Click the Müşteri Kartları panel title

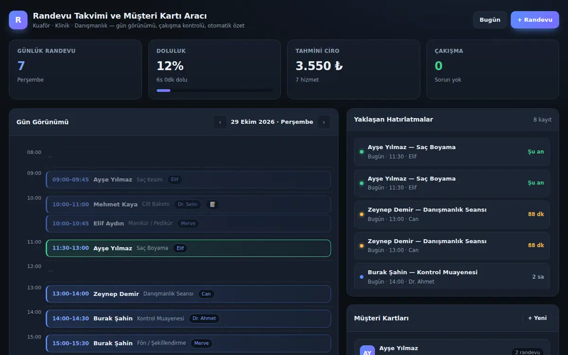click(x=382, y=318)
